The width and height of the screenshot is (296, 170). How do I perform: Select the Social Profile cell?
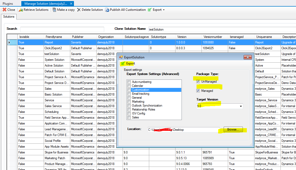pyautogui.click(x=57, y=141)
